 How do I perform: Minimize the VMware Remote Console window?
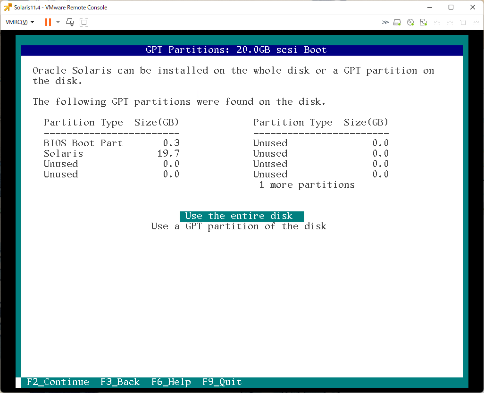pyautogui.click(x=430, y=7)
